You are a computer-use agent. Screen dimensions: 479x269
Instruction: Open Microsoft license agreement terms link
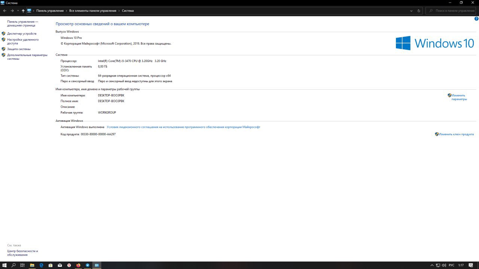183,127
